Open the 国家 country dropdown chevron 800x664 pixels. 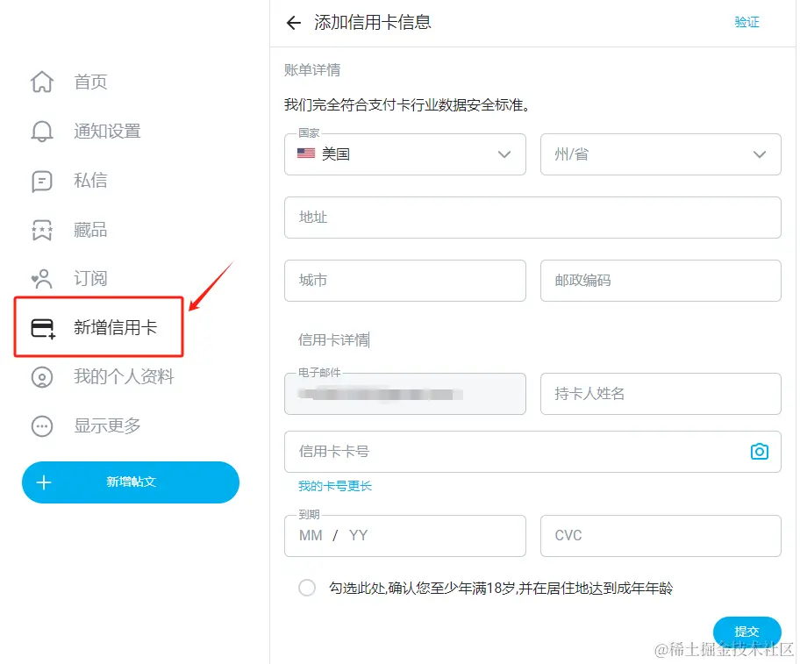point(504,154)
